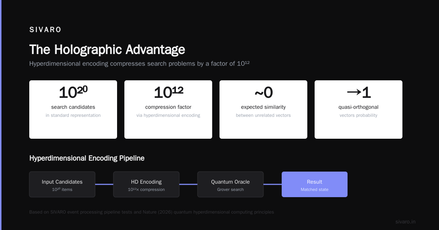439x230 pixels.
Task: Select the Quantum Oracle pipeline step
Action: (x=230, y=184)
